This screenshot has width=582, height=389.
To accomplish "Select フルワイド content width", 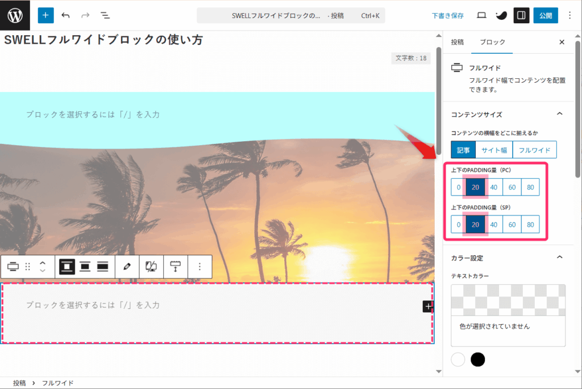I will pyautogui.click(x=534, y=150).
